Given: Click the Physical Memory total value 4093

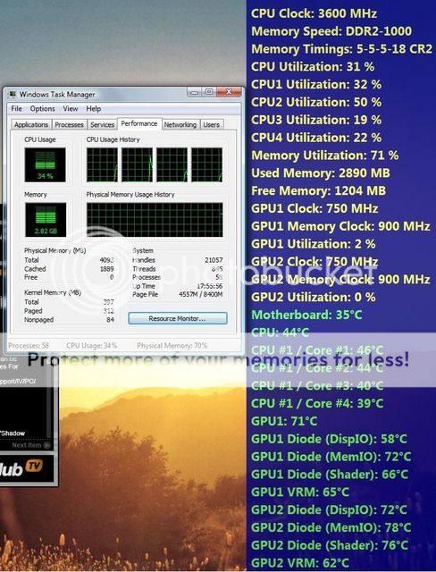Looking at the screenshot, I should coord(107,260).
